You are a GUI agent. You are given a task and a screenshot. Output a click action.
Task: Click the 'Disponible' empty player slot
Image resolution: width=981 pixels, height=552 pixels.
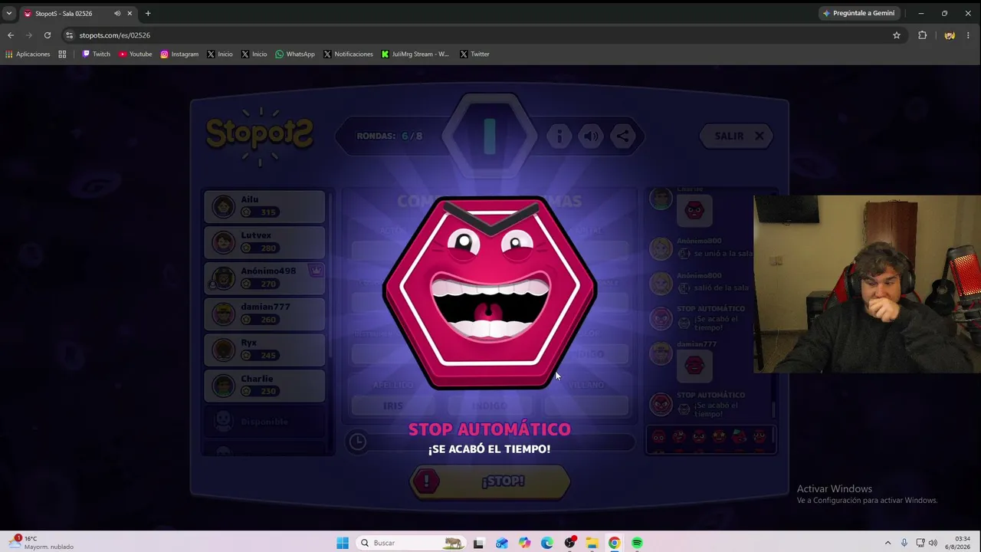tap(264, 421)
